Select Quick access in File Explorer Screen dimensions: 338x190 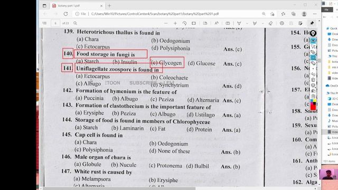tap(332, 28)
